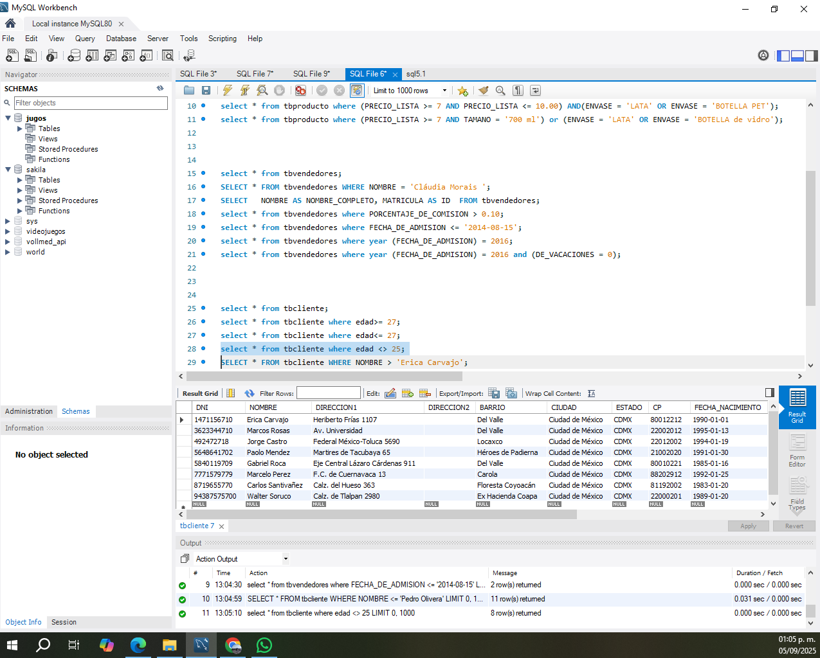Switch to SQL File 7 tab
The width and height of the screenshot is (820, 658).
255,74
